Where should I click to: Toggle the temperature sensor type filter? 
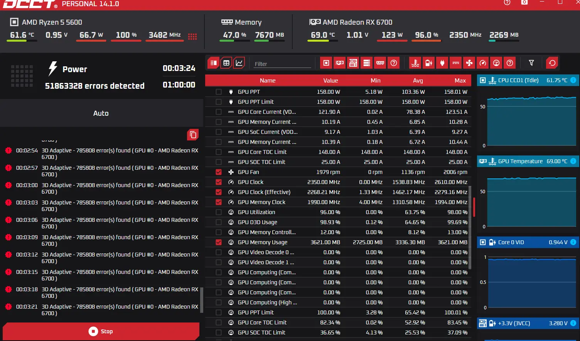[415, 63]
